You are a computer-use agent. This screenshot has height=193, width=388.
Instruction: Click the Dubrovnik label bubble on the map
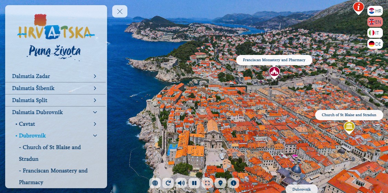point(301,189)
